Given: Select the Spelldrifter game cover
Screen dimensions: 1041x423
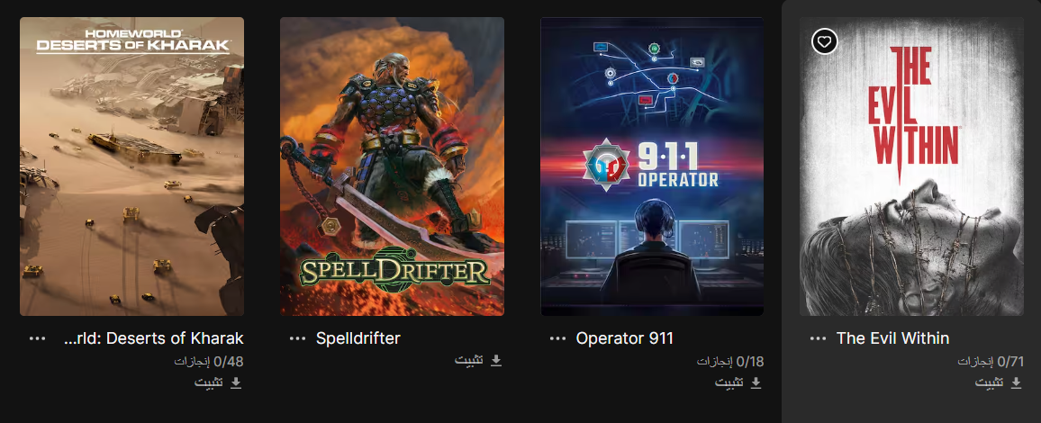Looking at the screenshot, I should coord(392,166).
